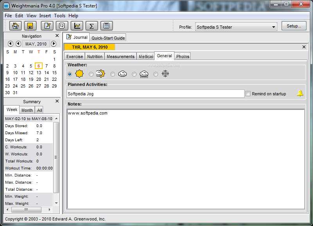Select the sunny weather radio button
The width and height of the screenshot is (313, 226).
70,74
